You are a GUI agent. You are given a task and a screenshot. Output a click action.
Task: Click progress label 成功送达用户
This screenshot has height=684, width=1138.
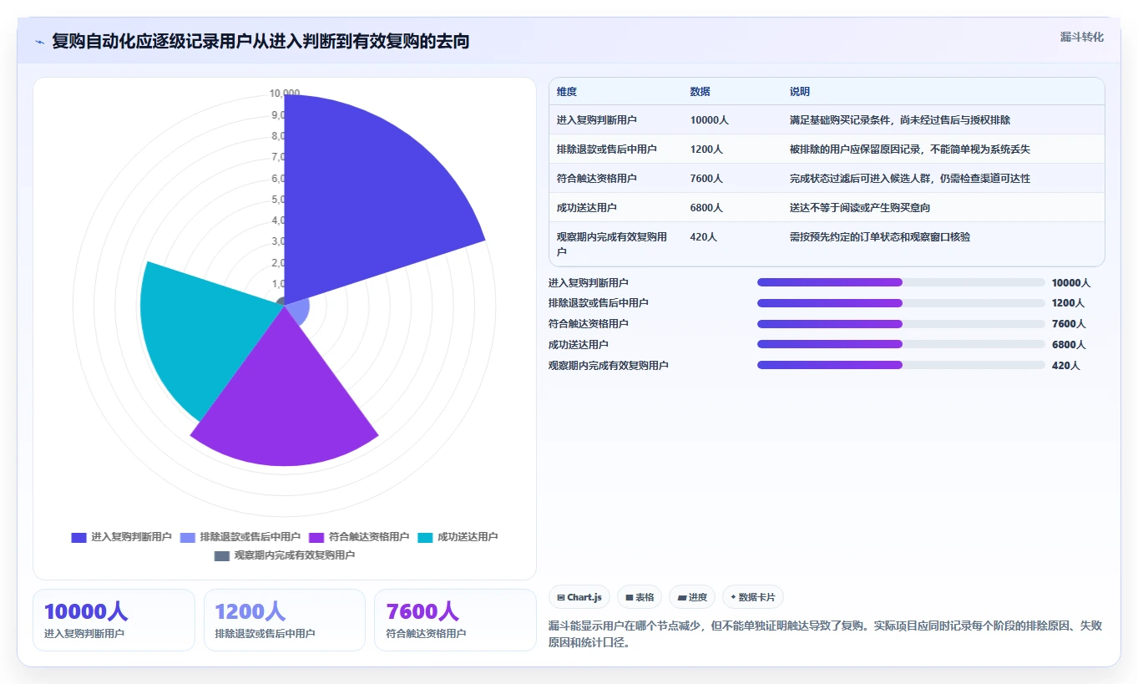pos(579,345)
